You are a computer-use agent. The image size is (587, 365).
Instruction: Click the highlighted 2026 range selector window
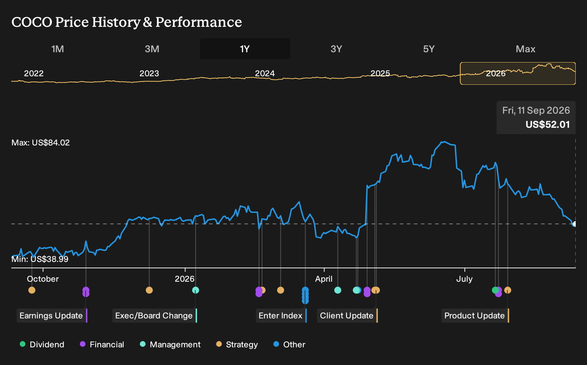coord(518,73)
